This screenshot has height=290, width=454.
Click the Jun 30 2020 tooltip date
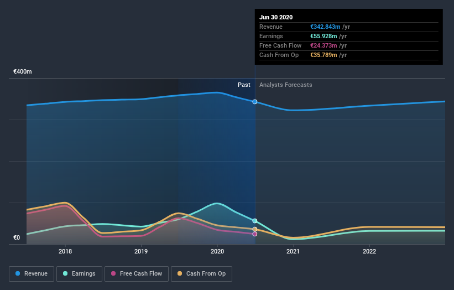[x=276, y=17]
